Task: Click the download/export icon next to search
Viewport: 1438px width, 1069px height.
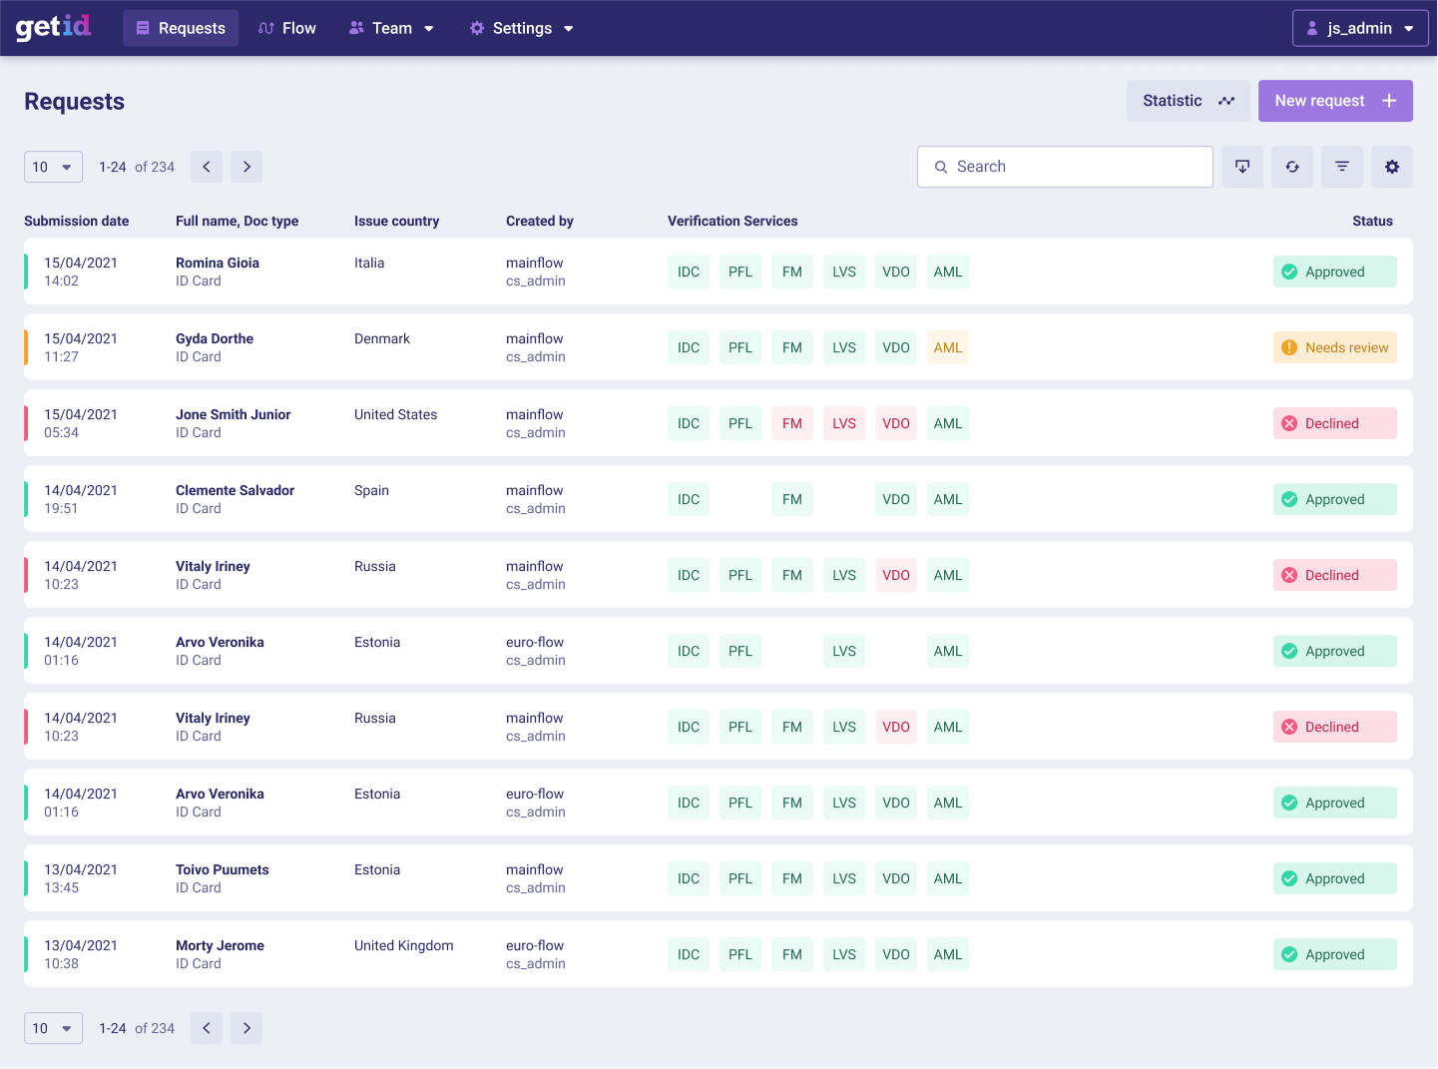Action: coord(1242,167)
